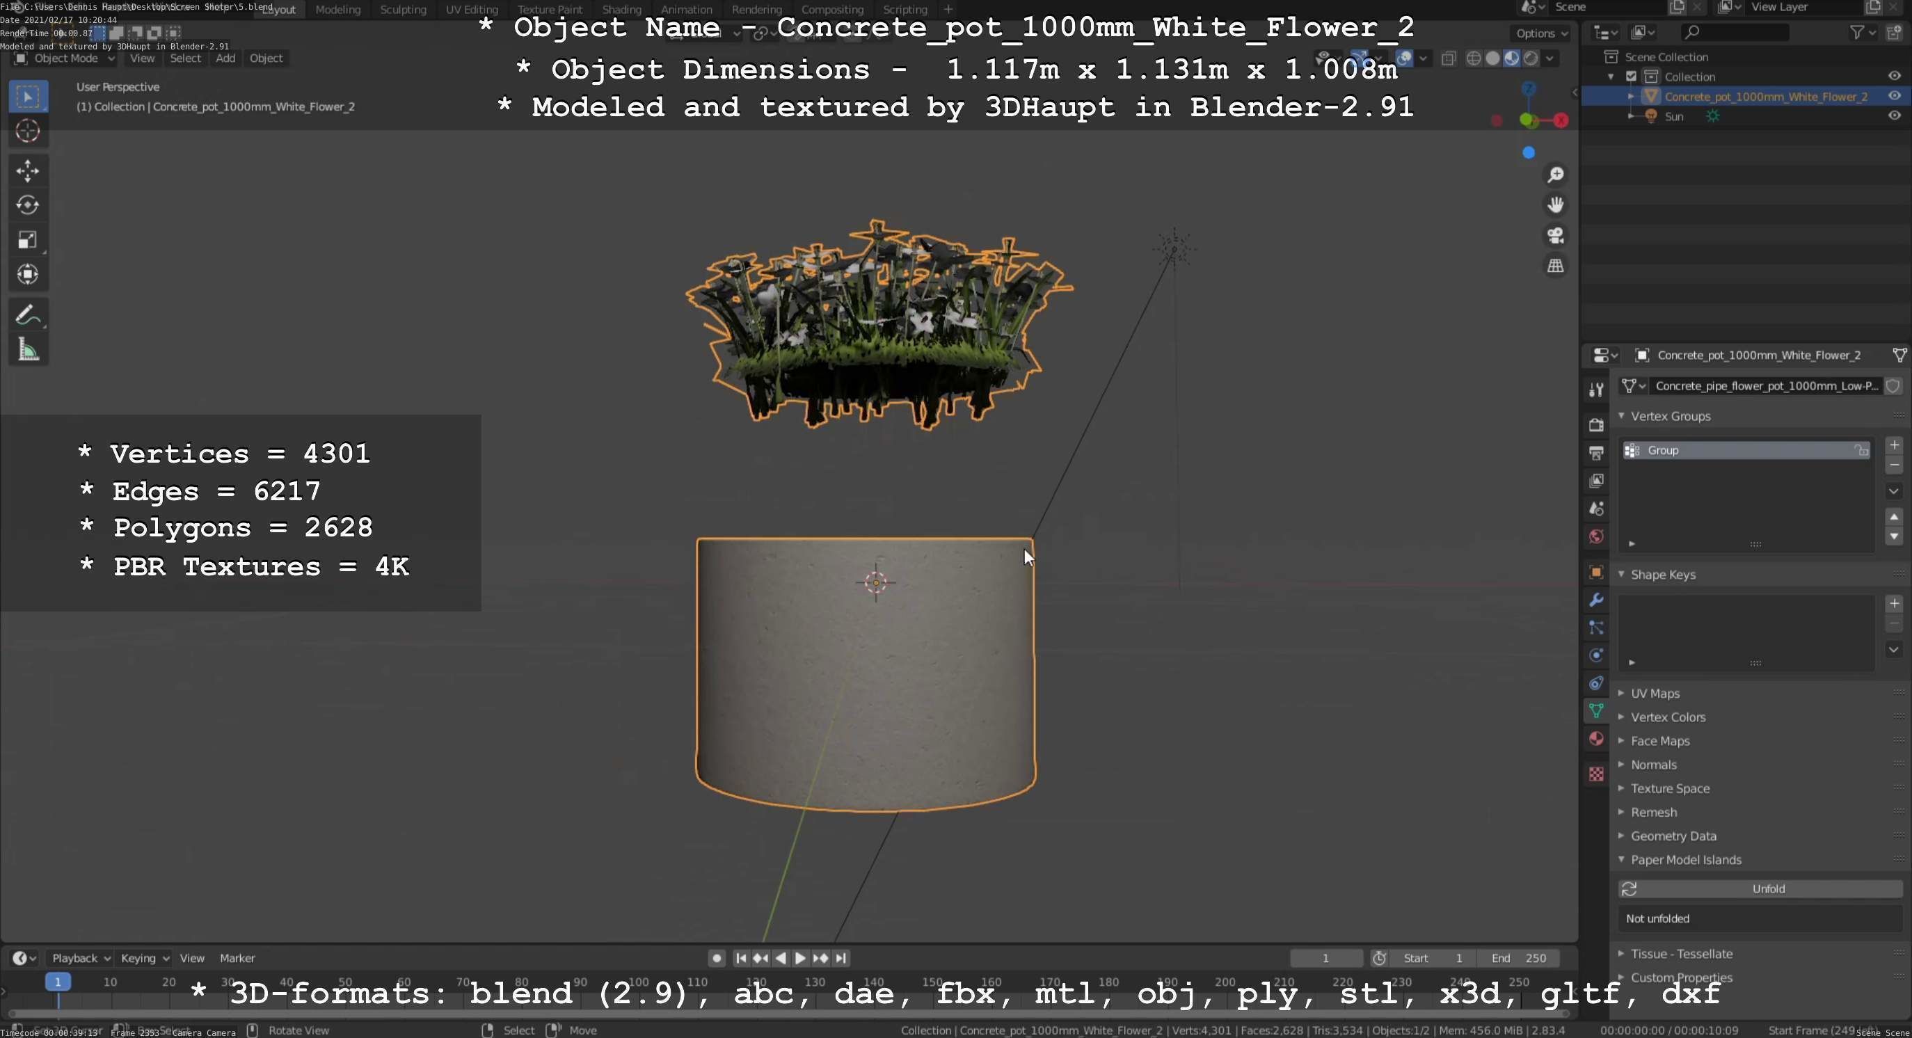Open the Tool properties tab
Viewport: 1912px width, 1038px height.
(1596, 389)
